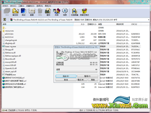Select the ALI213.ini file
The width and height of the screenshot is (151, 113).
point(8,37)
